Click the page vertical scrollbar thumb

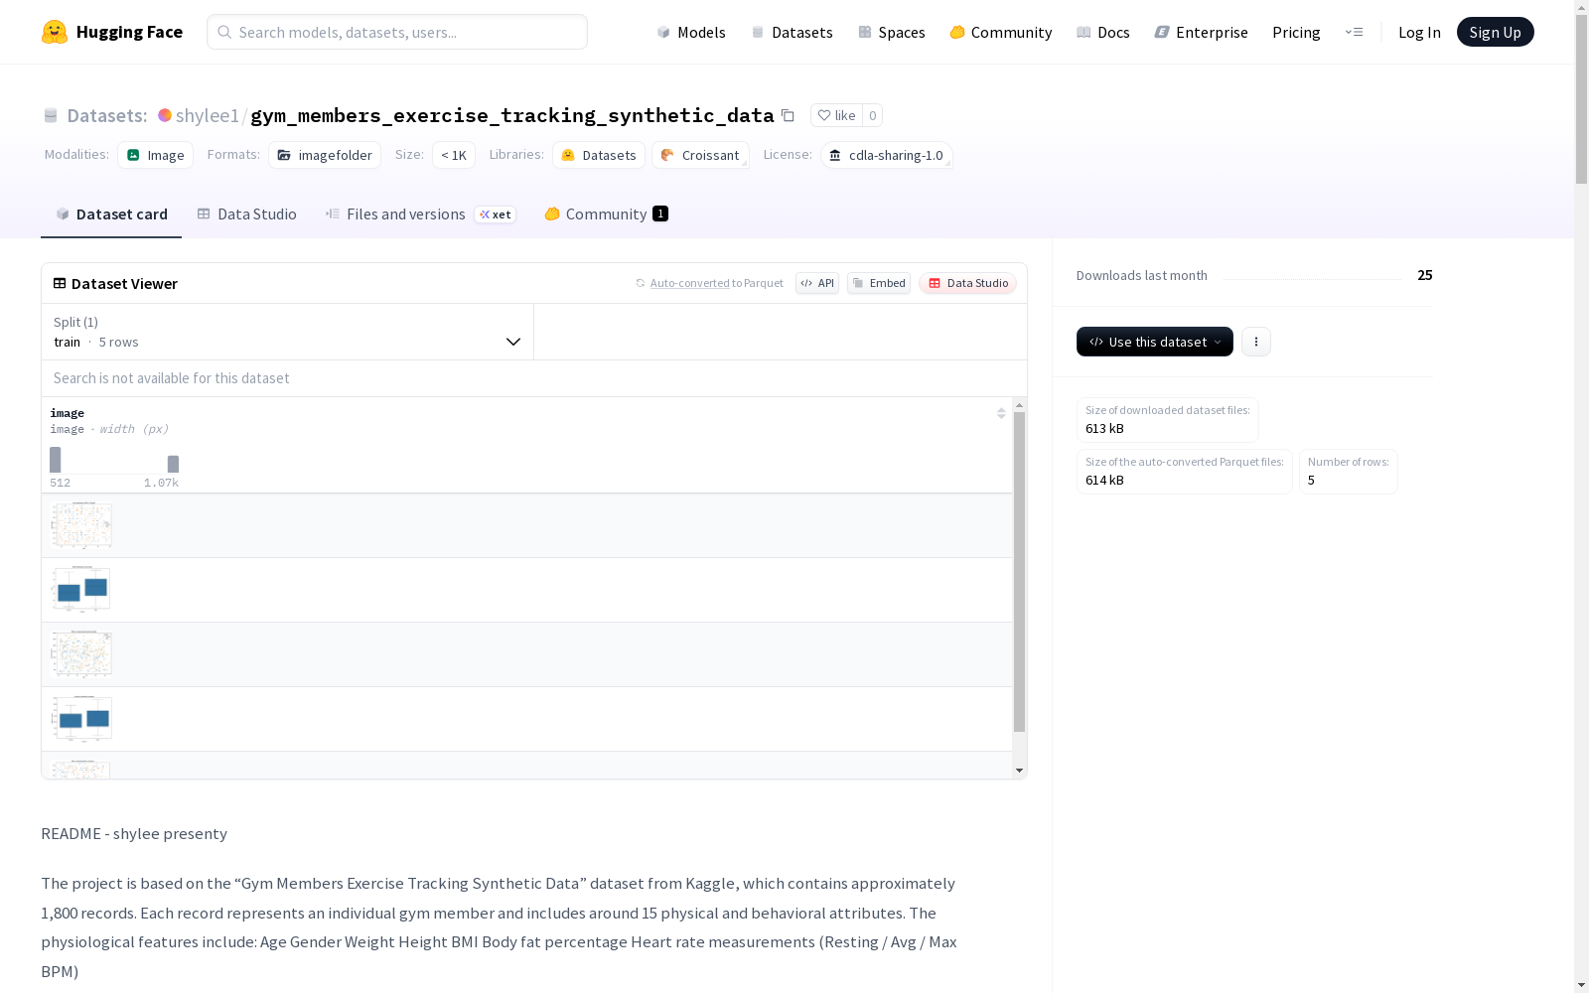tap(1581, 99)
